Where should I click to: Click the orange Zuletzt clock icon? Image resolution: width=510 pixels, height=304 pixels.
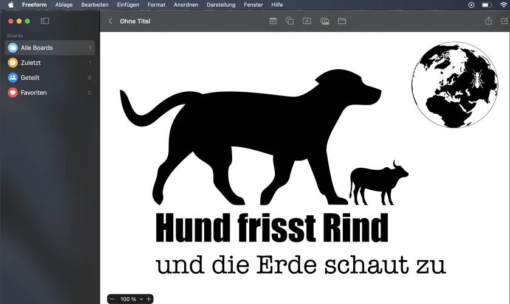pyautogui.click(x=13, y=63)
